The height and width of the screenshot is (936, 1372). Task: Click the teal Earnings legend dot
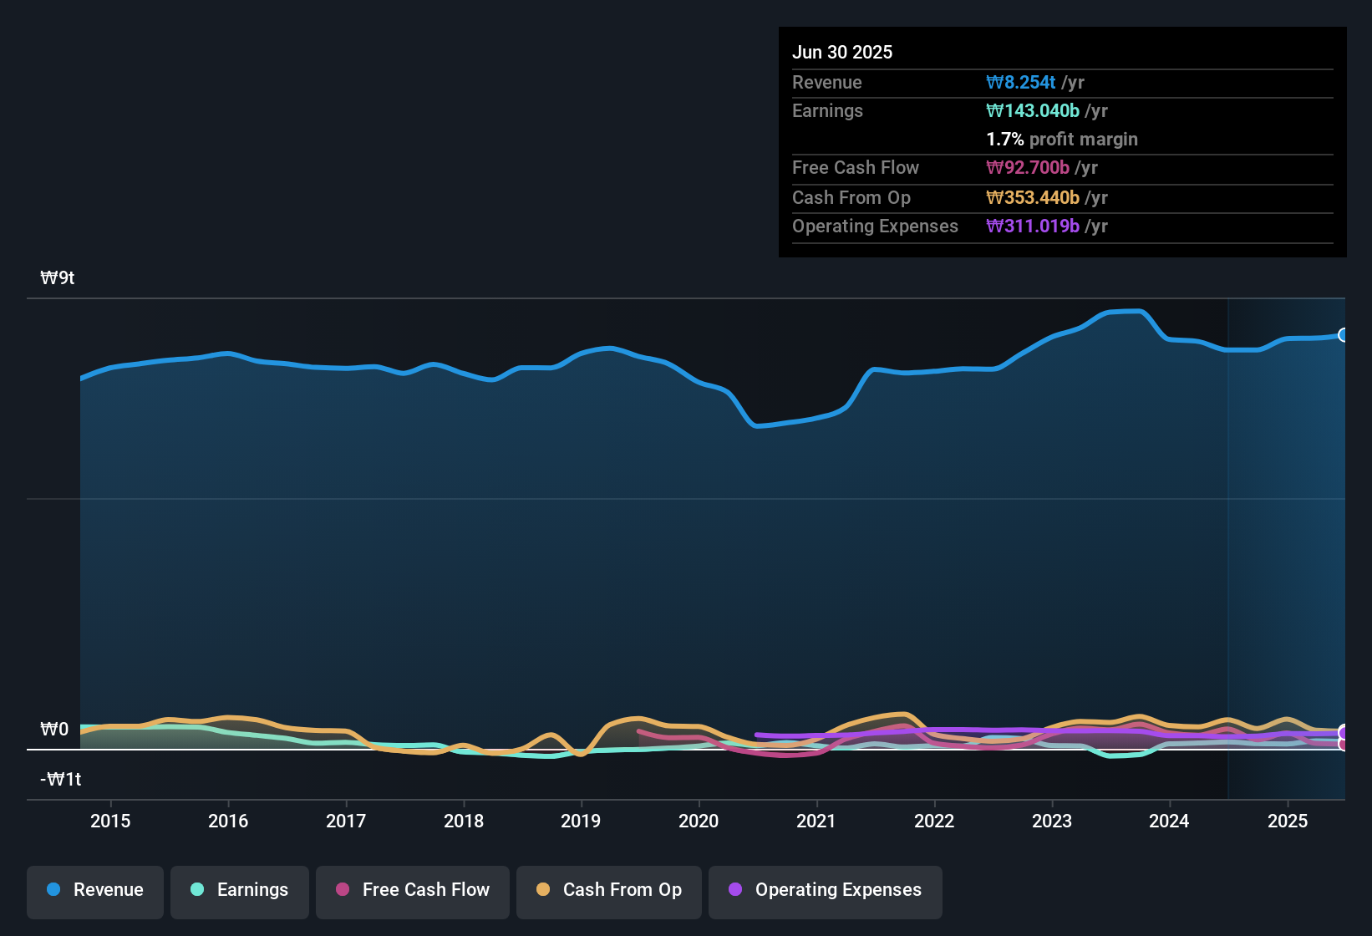coord(197,890)
